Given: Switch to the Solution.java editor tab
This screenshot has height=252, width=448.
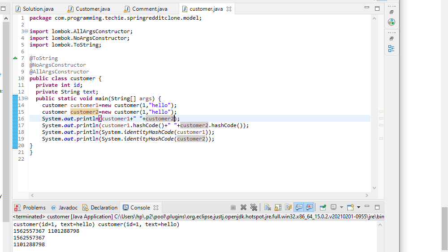Looking at the screenshot, I should point(34,9).
